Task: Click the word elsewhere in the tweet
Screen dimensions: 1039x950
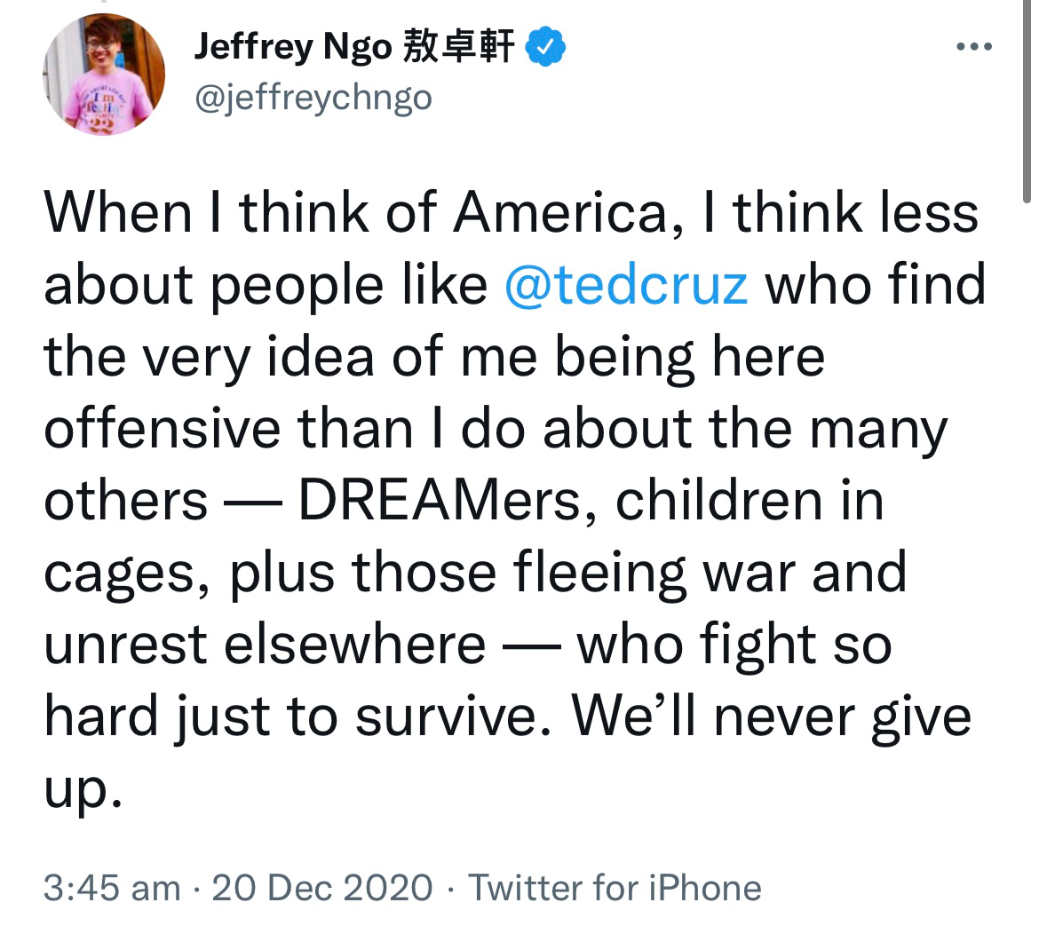Action: (355, 645)
